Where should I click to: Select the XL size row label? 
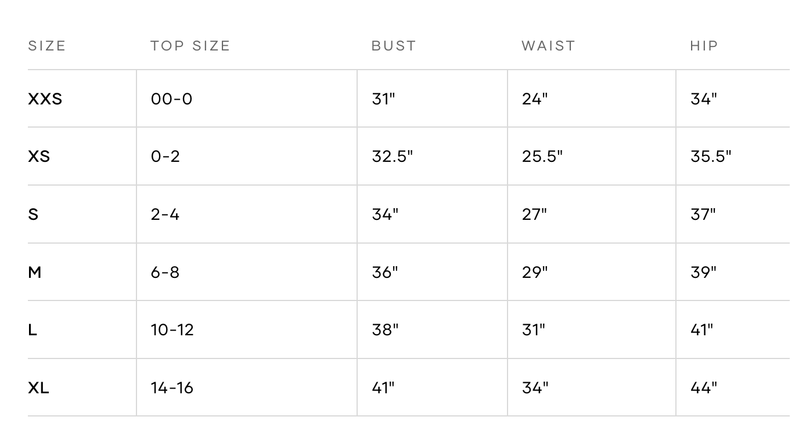click(38, 387)
